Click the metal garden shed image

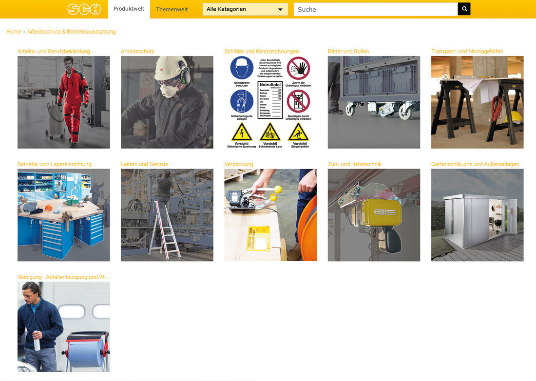[477, 215]
